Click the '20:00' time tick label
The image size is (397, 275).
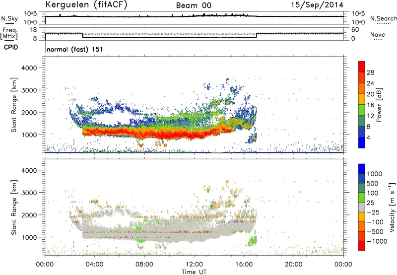pyautogui.click(x=294, y=265)
